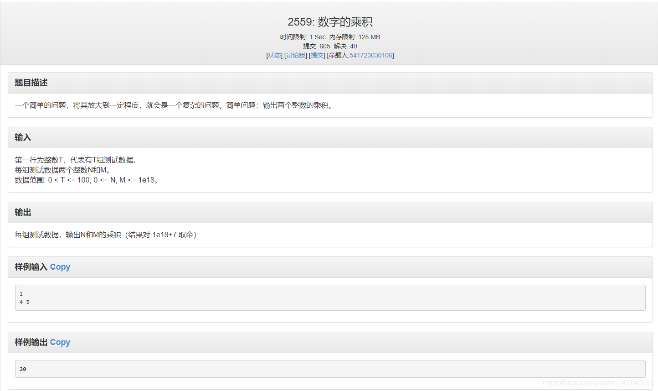
Task: Select the sample input line 4 5
Action: tap(24, 302)
